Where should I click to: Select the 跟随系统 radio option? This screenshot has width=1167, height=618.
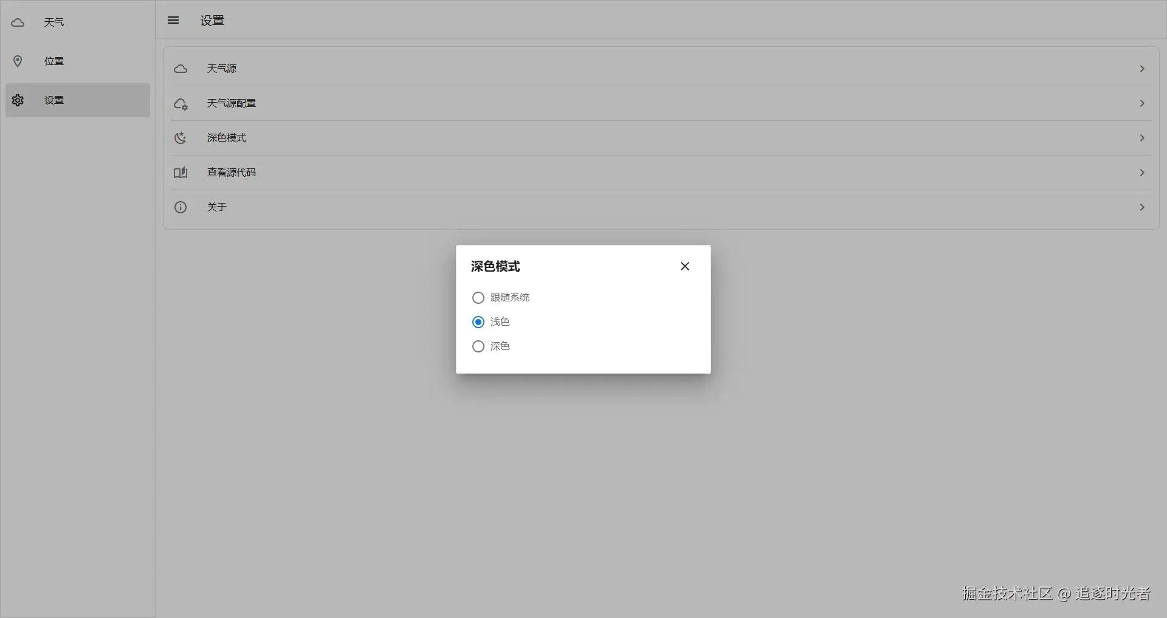pos(478,298)
